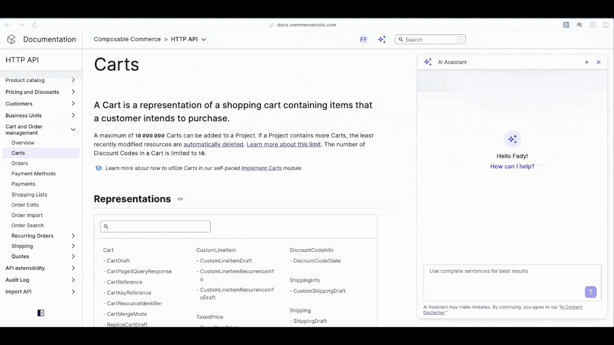614x345 pixels.
Task: Click the browser forward arrow
Action: tap(21, 25)
